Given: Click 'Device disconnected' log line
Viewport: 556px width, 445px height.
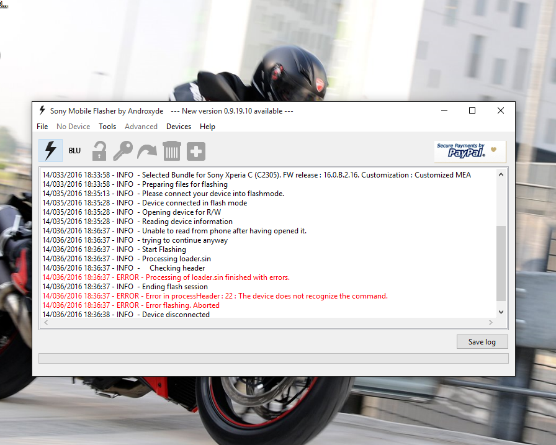Looking at the screenshot, I should point(126,315).
